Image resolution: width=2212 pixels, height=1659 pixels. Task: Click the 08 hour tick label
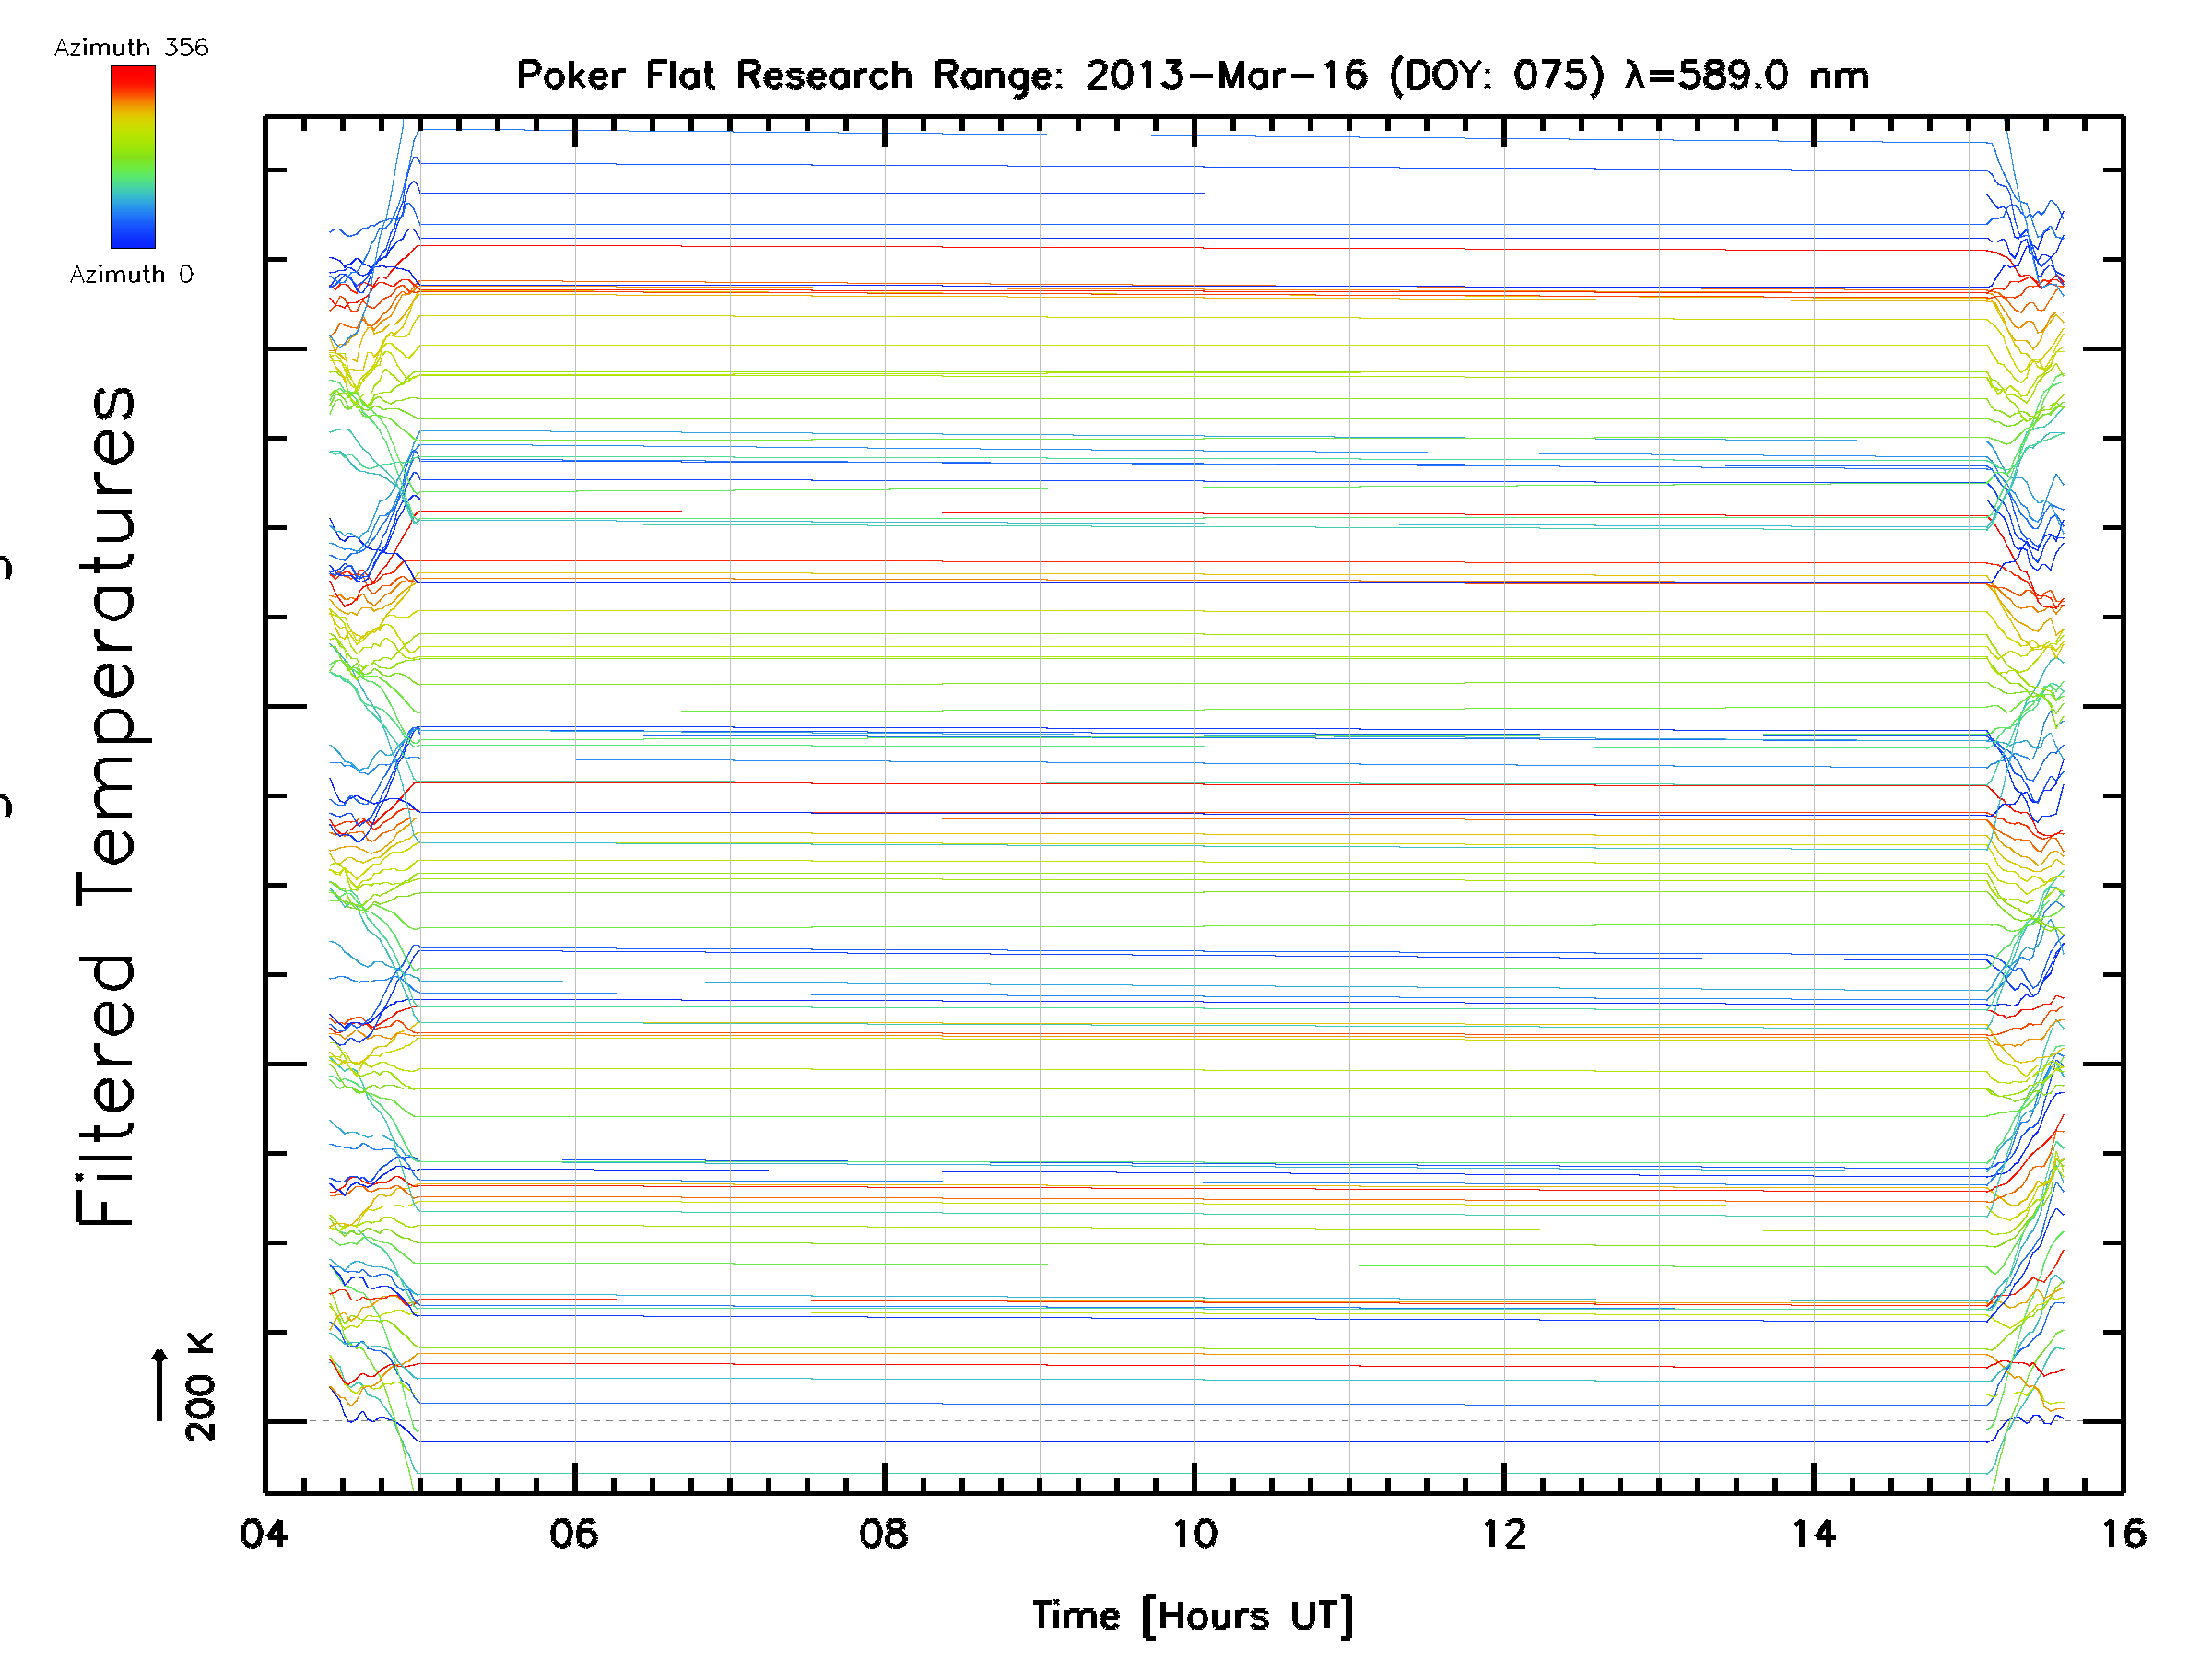click(884, 1534)
